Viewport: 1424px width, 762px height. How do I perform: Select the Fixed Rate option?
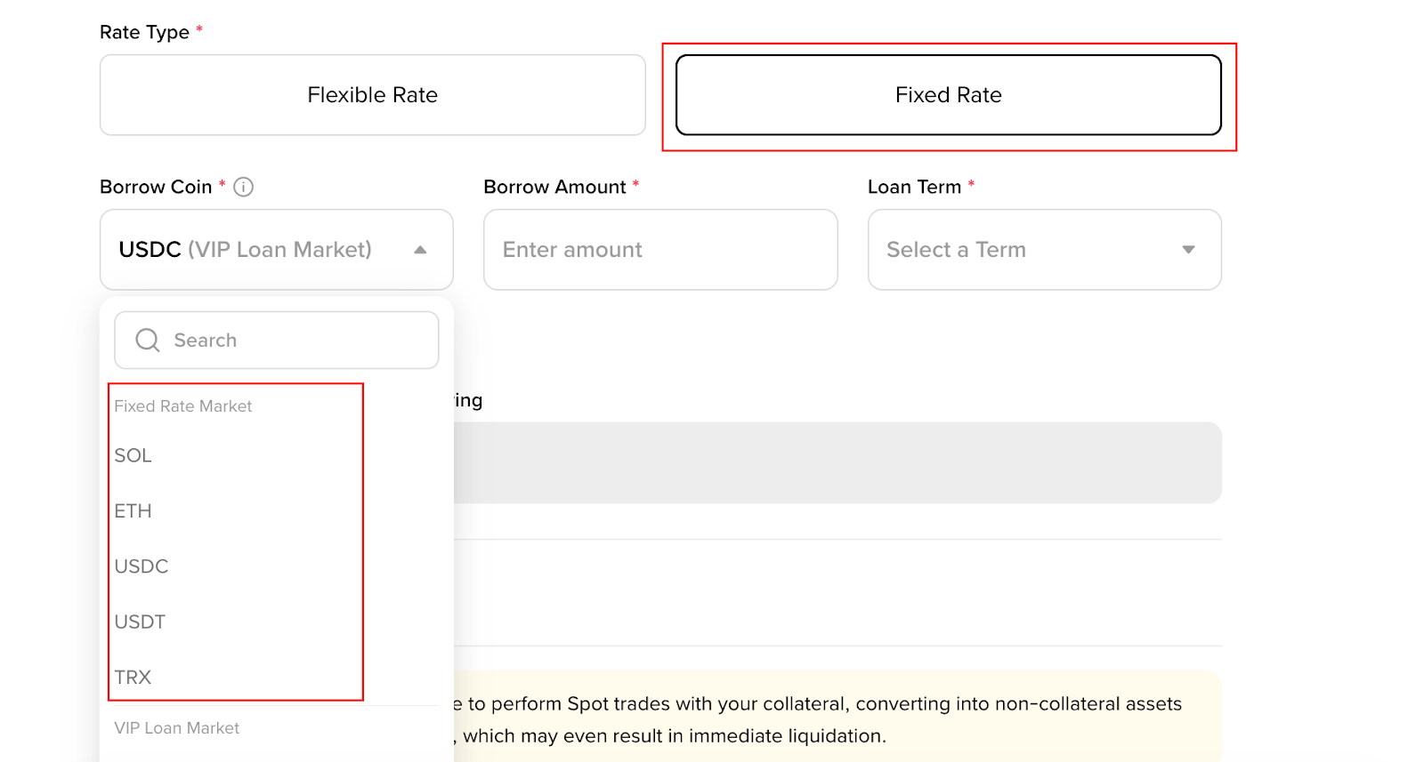pyautogui.click(x=948, y=95)
